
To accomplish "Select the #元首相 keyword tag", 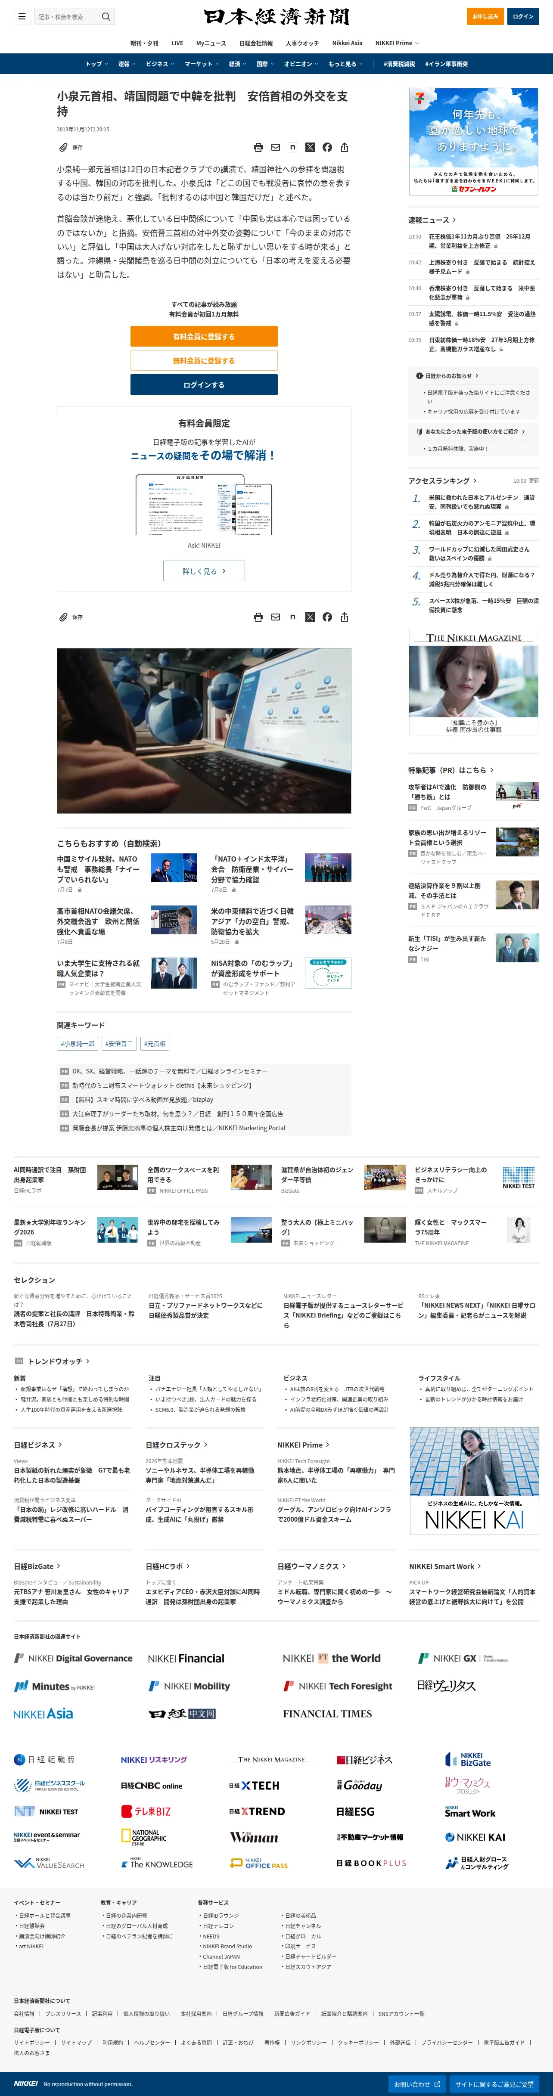I will tap(155, 1043).
